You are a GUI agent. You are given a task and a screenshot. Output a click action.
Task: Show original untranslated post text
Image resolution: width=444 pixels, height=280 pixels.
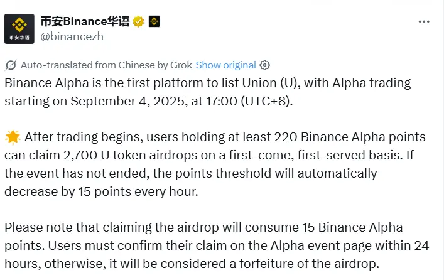(225, 65)
